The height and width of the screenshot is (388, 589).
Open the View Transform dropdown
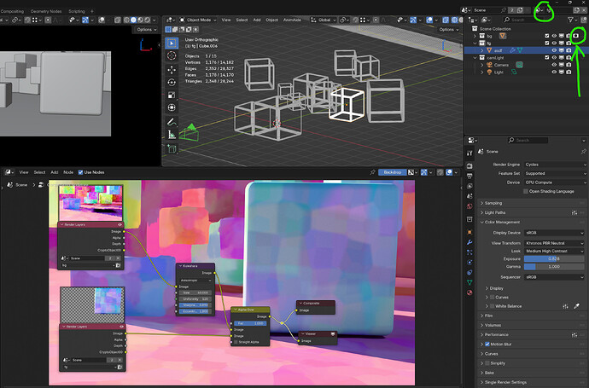point(554,243)
